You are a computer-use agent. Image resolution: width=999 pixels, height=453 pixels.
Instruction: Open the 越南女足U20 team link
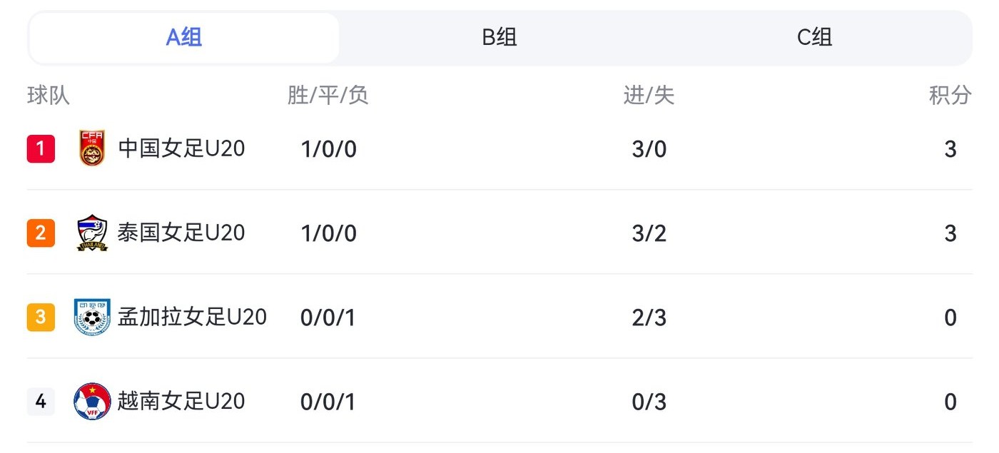coord(181,401)
